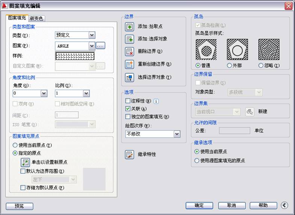Select the 使用当前原点 radio in 图案填充原点
The width and height of the screenshot is (295, 215).
tap(15, 145)
